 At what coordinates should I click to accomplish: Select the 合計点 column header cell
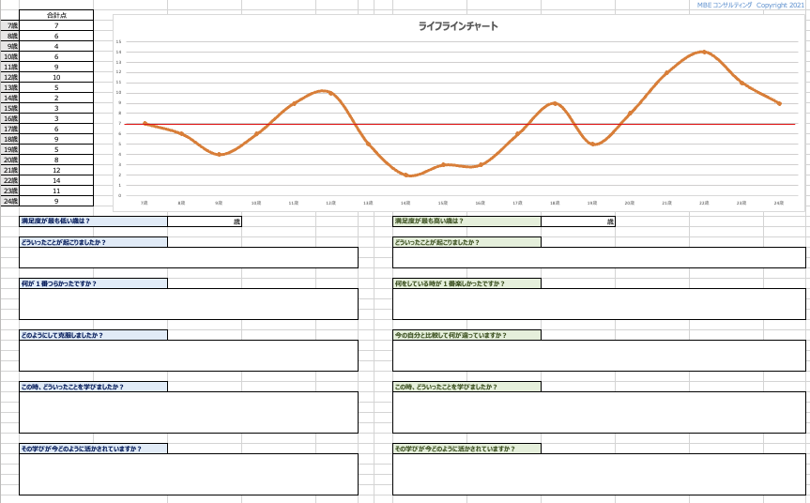pos(56,15)
